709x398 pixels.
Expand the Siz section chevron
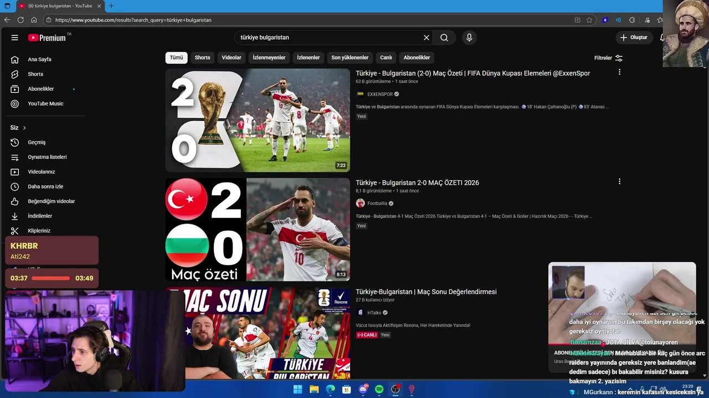click(x=24, y=128)
